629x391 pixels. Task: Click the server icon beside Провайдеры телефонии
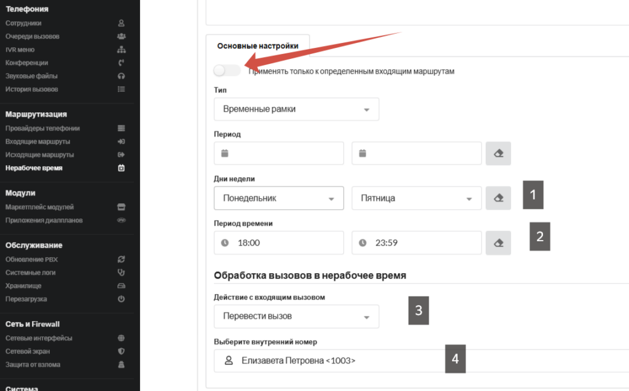pos(121,128)
